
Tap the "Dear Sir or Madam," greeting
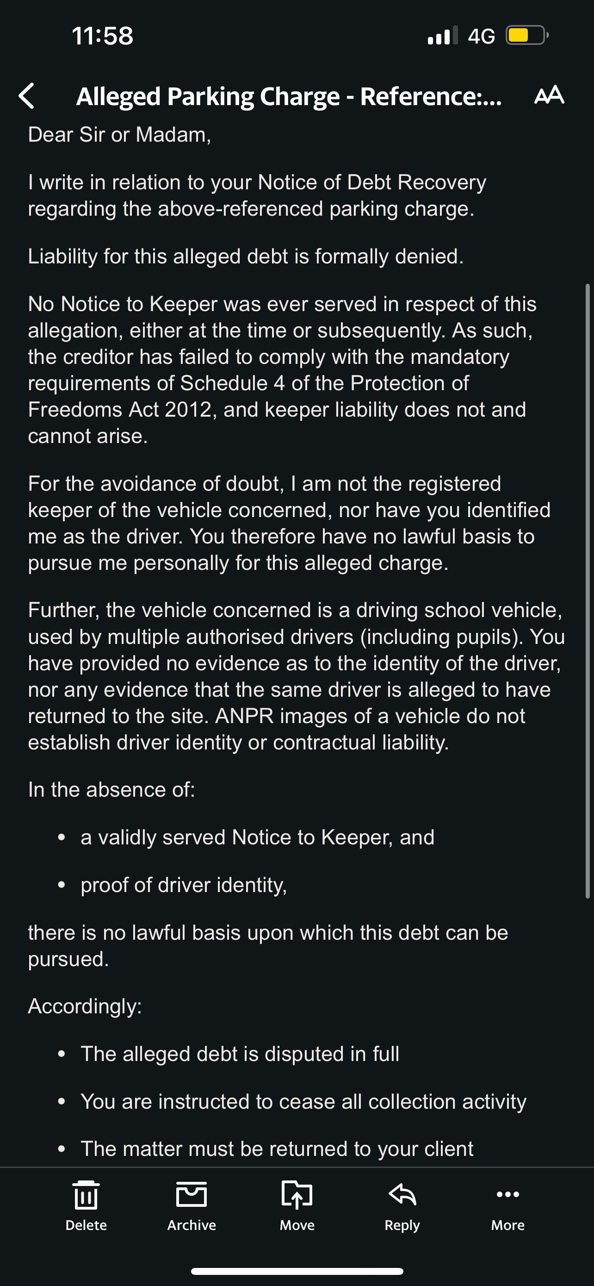[120, 135]
